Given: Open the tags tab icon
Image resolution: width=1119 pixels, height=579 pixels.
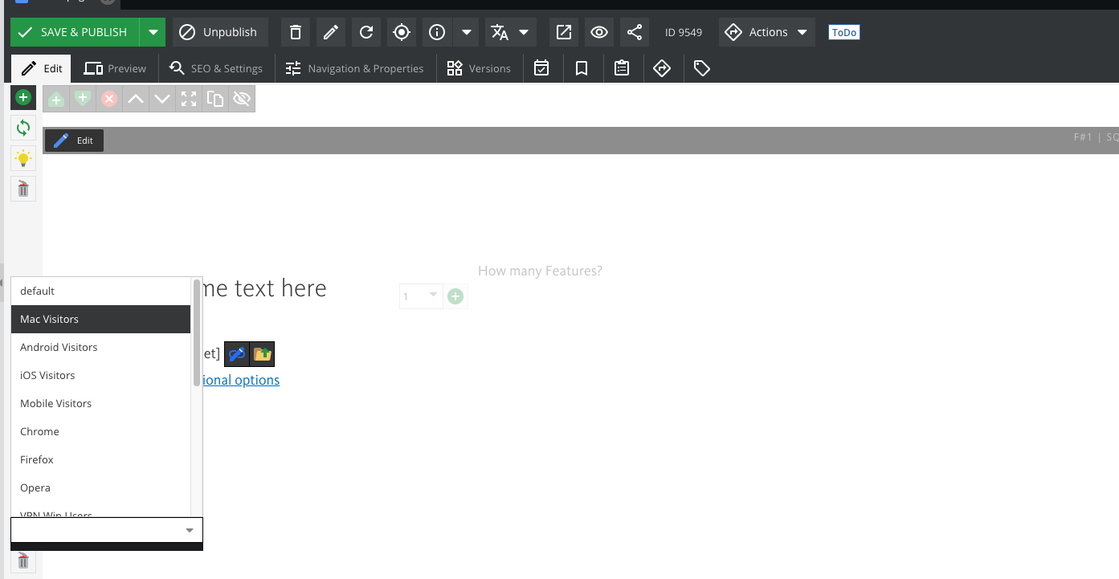Looking at the screenshot, I should 702,68.
